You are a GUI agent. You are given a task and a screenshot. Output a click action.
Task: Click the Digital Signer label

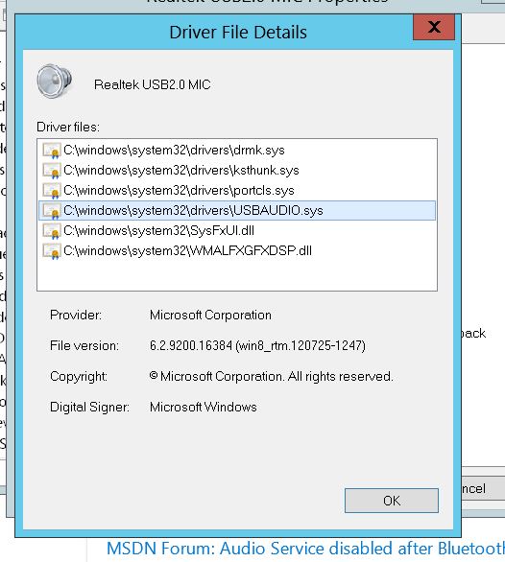click(x=89, y=408)
